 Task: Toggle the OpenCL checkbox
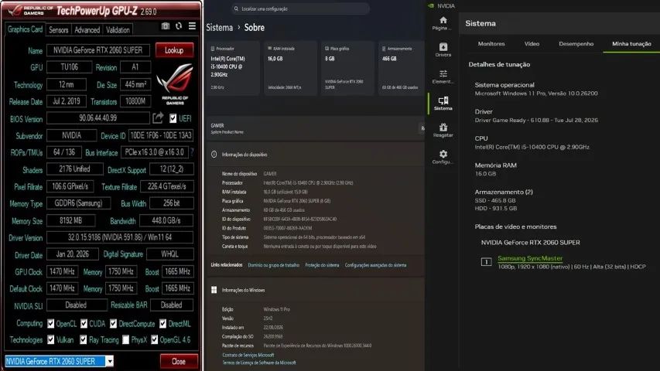(x=50, y=324)
